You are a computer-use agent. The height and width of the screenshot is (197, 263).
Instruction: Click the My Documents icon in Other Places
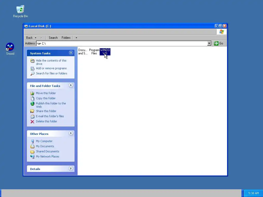click(32, 146)
